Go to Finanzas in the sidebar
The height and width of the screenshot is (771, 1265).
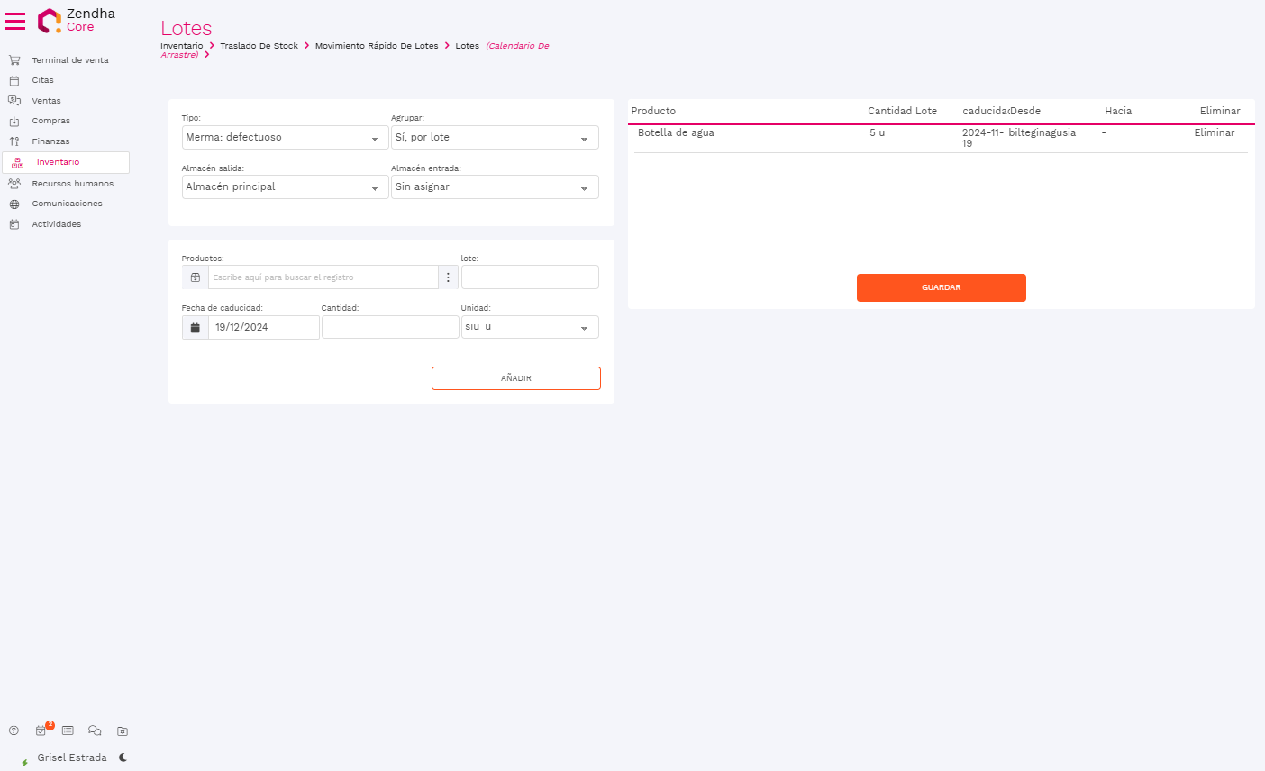tap(50, 141)
